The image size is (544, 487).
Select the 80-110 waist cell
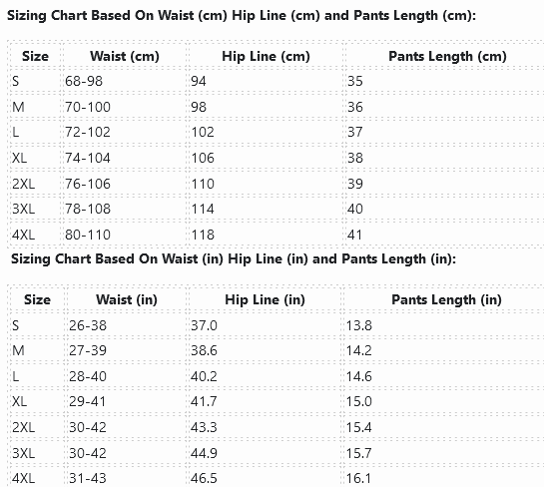coord(88,235)
